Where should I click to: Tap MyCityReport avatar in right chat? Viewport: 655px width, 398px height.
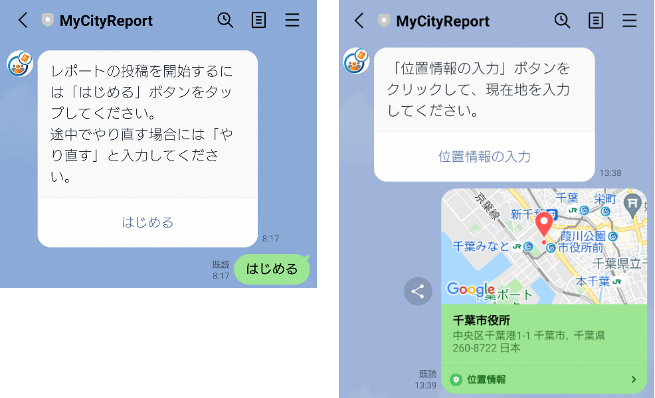(x=356, y=61)
